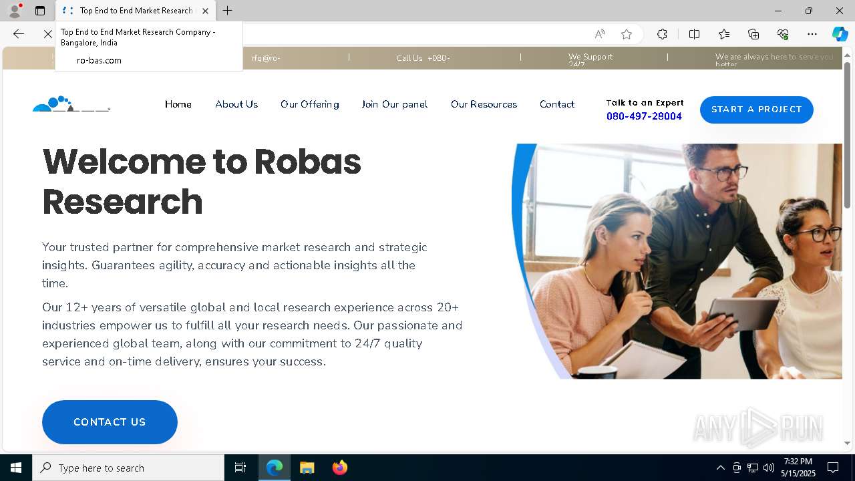The width and height of the screenshot is (855, 481).
Task: Open the About Us page
Action: pyautogui.click(x=236, y=104)
